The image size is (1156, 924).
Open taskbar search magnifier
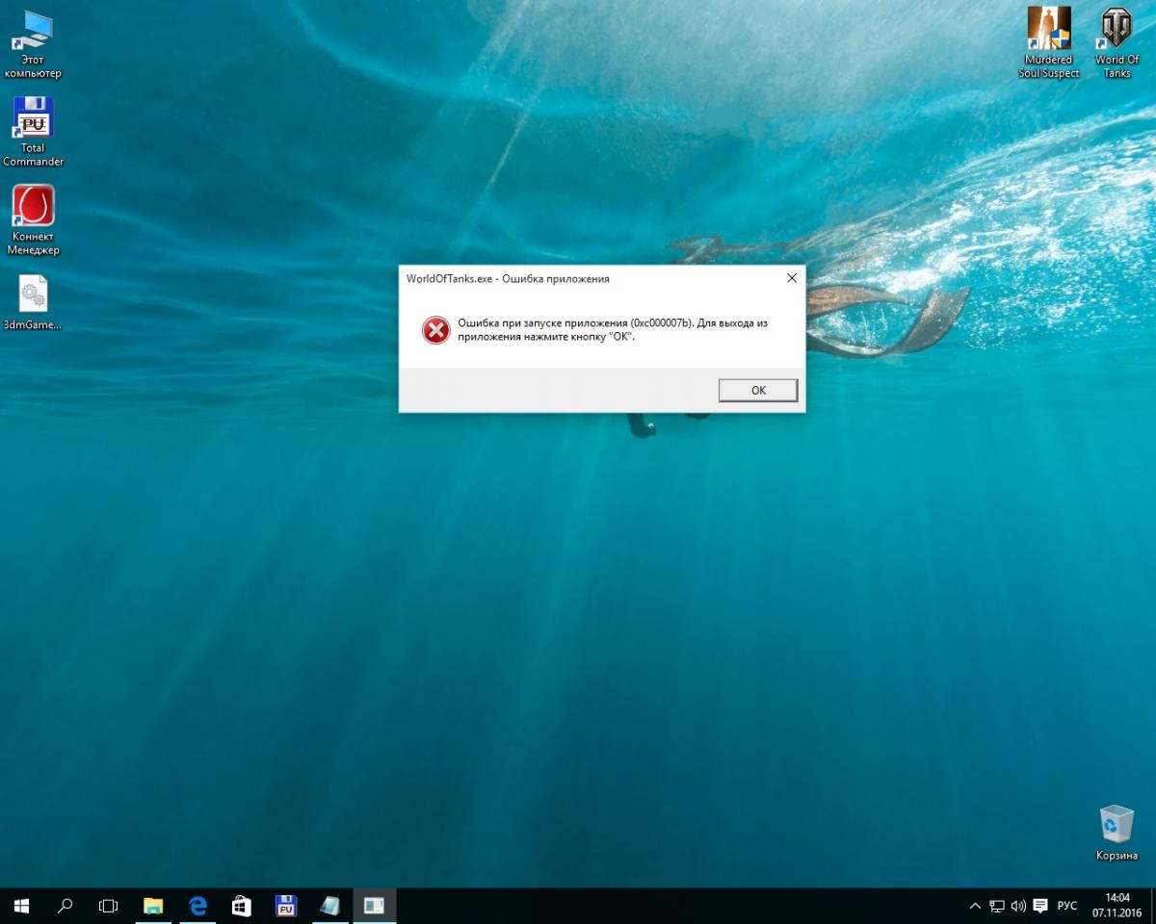pos(66,906)
